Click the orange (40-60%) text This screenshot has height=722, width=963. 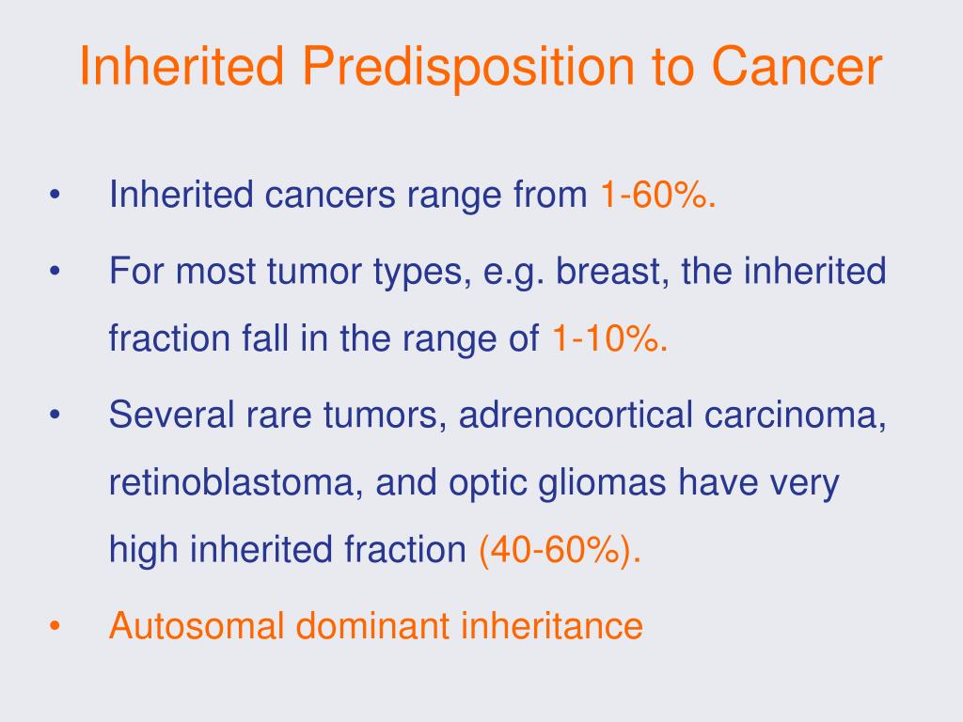560,549
